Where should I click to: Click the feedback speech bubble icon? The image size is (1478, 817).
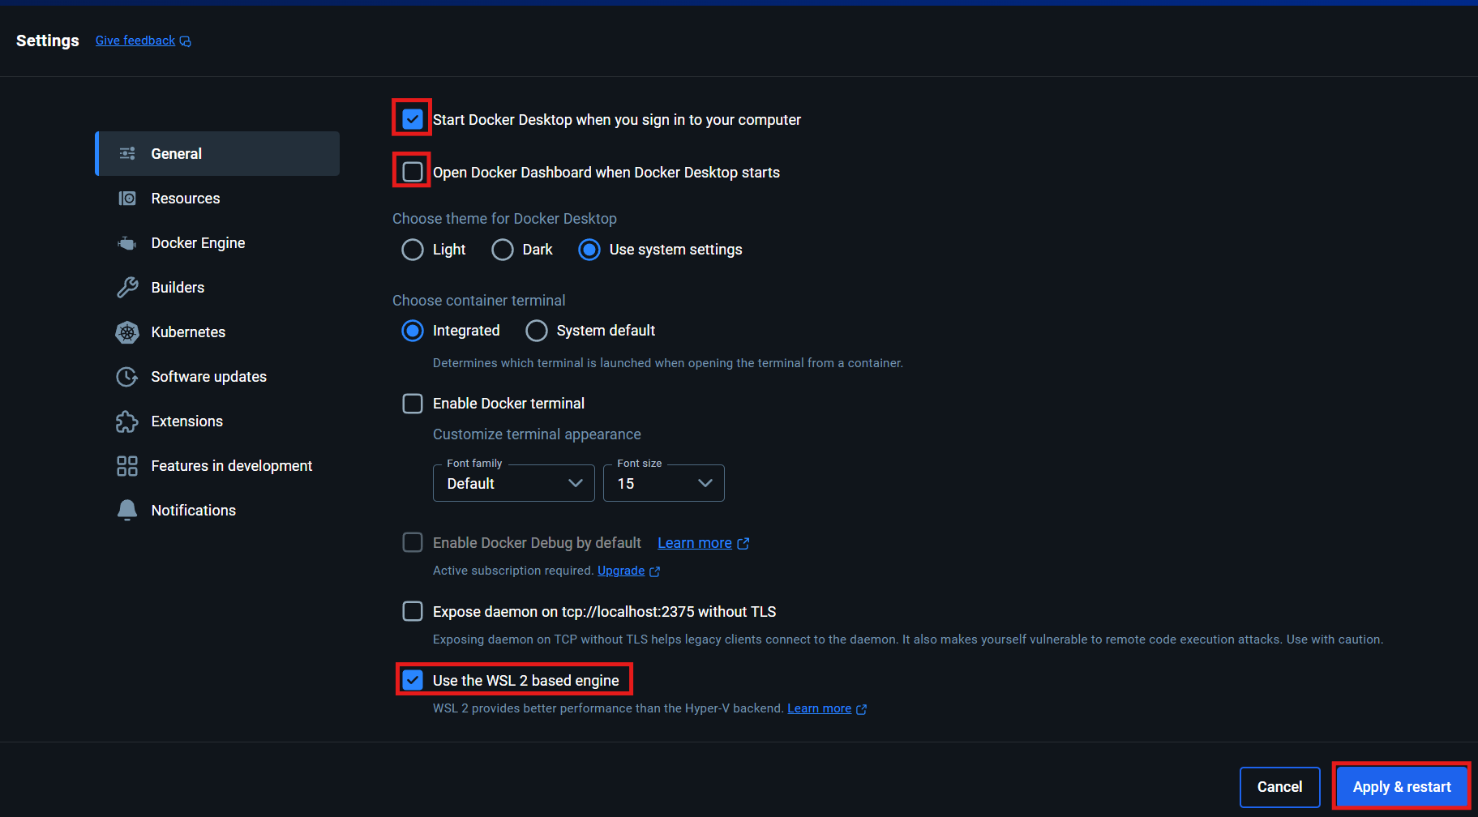coord(186,41)
